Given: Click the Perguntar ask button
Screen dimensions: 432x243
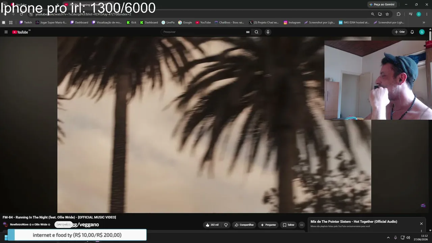Looking at the screenshot, I should point(268,225).
